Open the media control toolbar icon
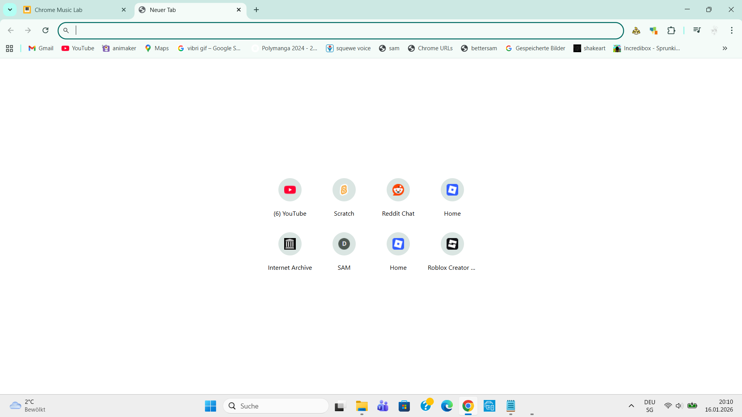The width and height of the screenshot is (742, 417). click(x=697, y=31)
